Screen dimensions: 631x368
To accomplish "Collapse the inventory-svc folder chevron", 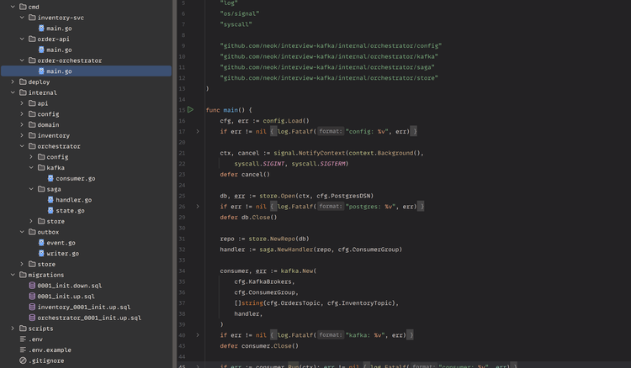I will [22, 18].
